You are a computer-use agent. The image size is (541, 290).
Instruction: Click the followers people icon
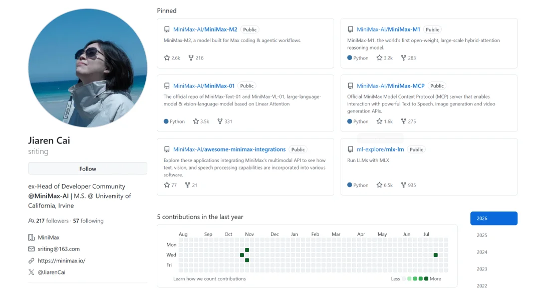(31, 221)
